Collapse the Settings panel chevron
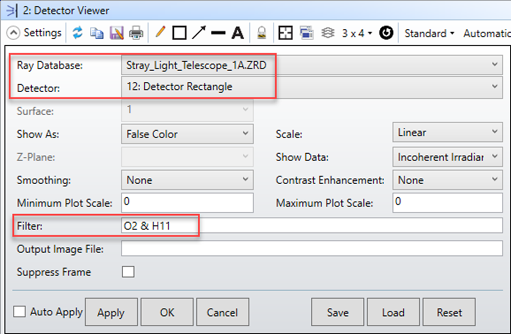 point(15,33)
